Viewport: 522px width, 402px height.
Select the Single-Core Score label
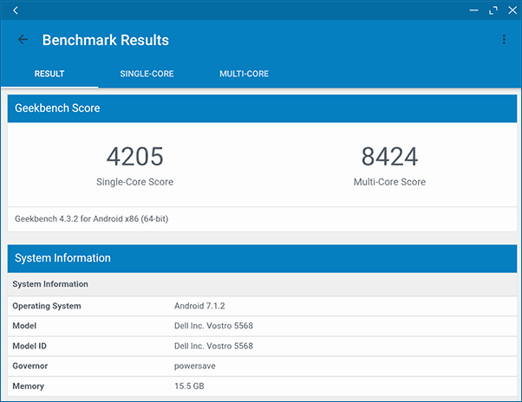(x=134, y=182)
